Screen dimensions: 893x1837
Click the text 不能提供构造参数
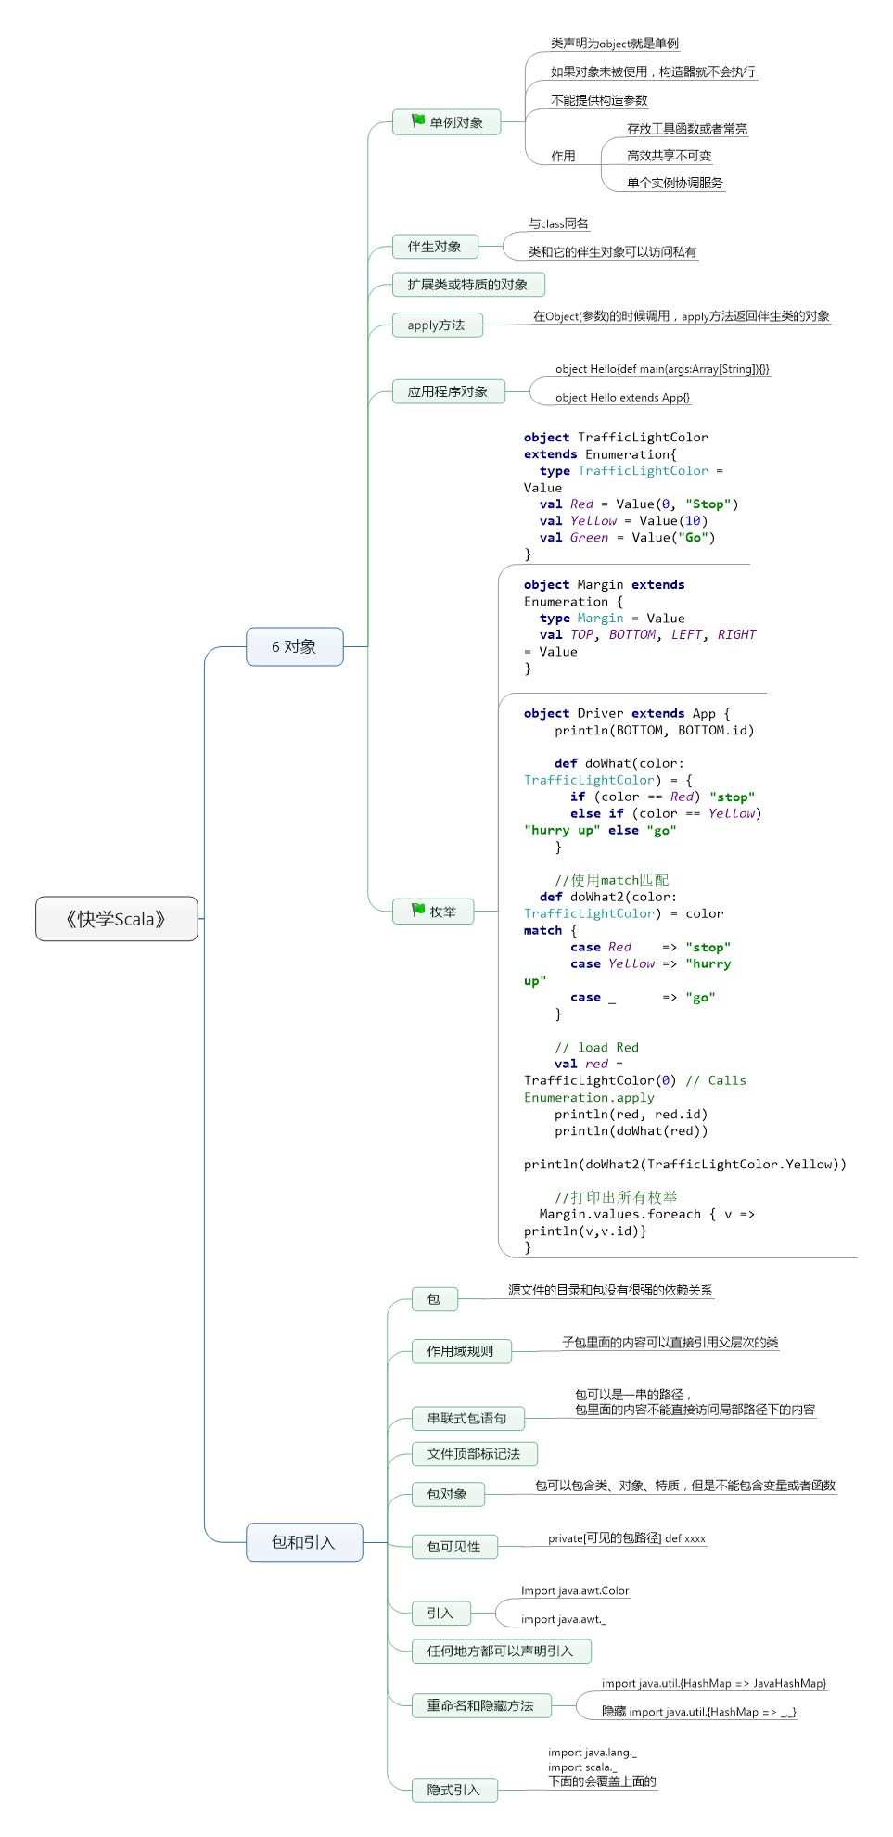(x=599, y=100)
